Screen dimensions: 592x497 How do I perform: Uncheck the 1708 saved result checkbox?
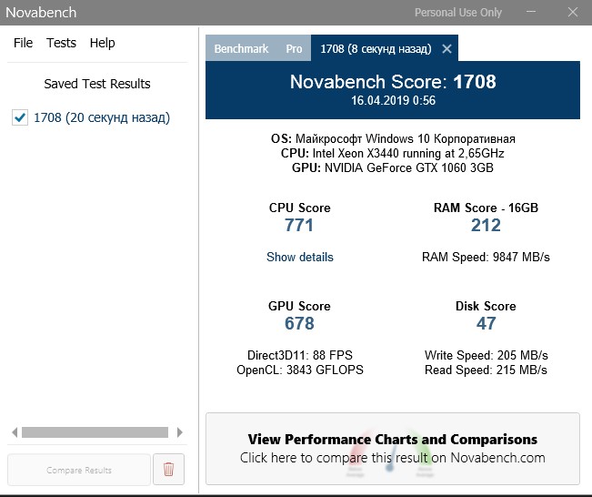pyautogui.click(x=20, y=117)
